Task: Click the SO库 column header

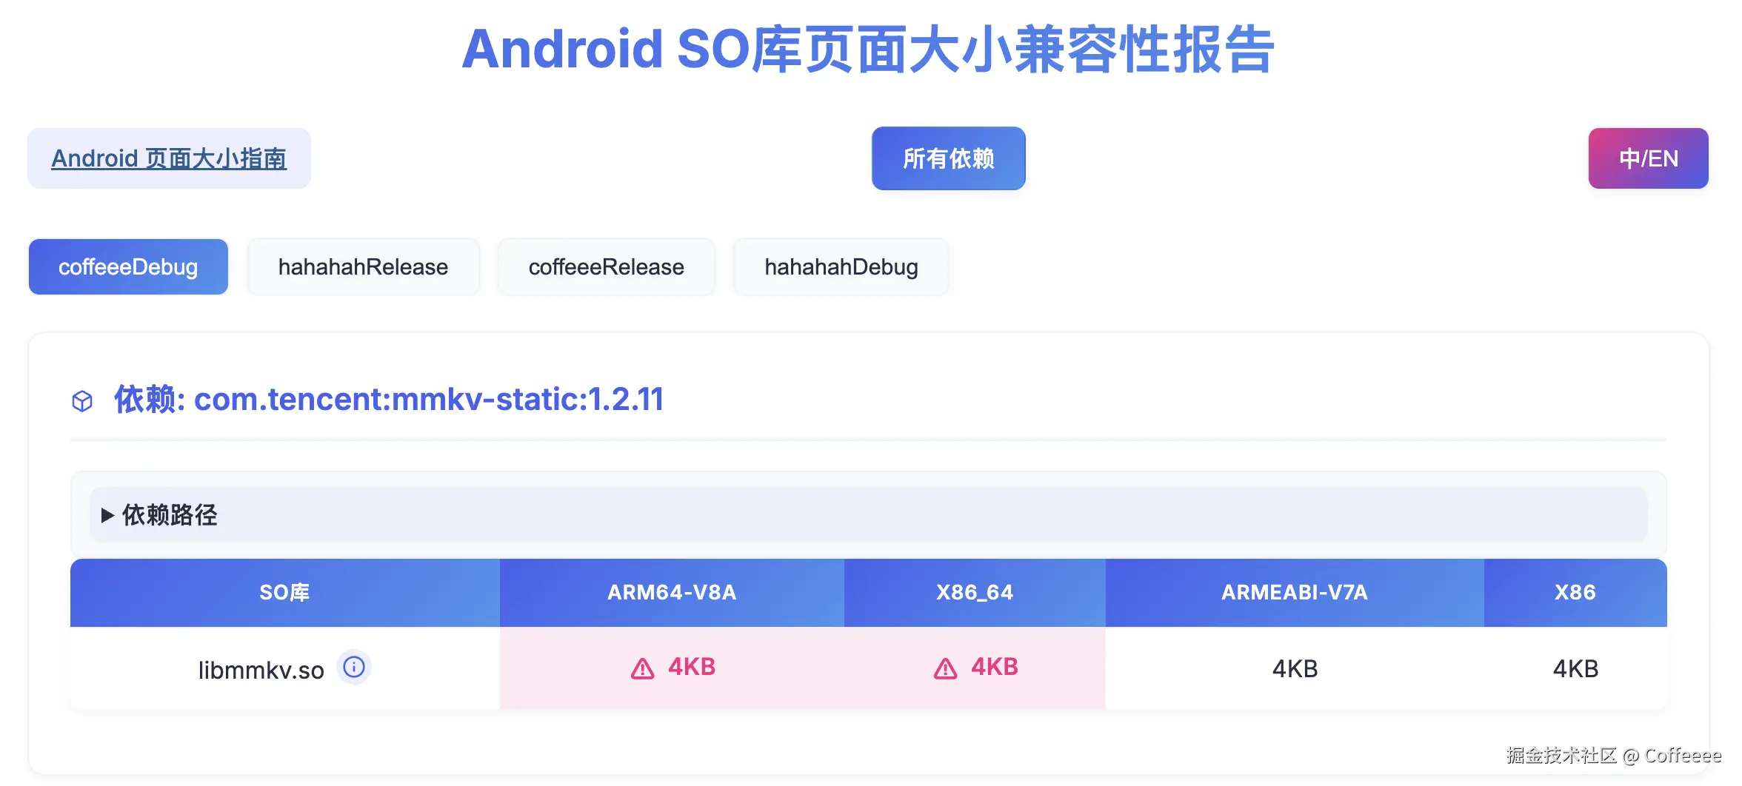Action: click(x=284, y=592)
